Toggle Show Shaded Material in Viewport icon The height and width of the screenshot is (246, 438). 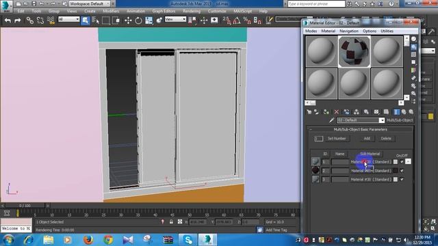[x=386, y=112]
